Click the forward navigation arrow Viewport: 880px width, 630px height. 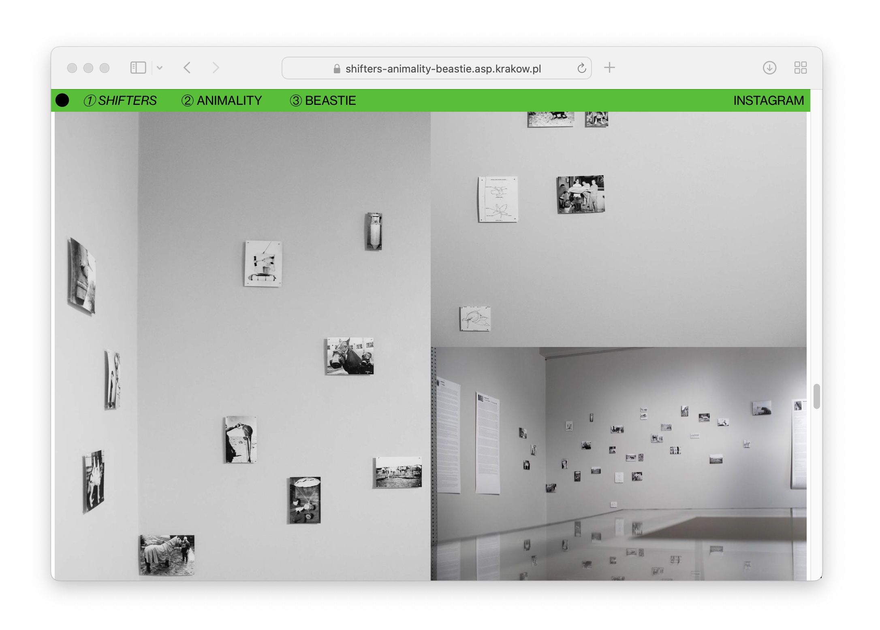[216, 68]
